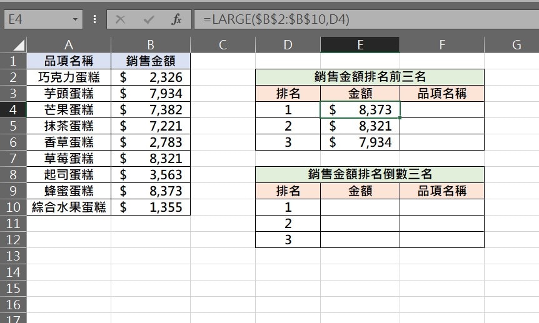
Task: Select the 抹茶蛋糕 cell
Action: tap(69, 126)
